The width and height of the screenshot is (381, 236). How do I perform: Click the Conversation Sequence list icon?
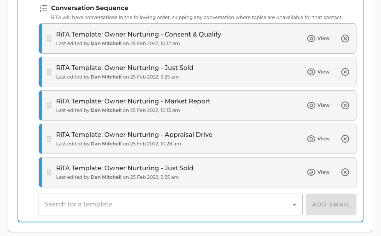(x=43, y=8)
